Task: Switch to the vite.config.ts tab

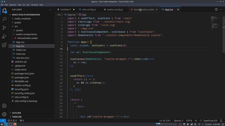Action: (89, 9)
